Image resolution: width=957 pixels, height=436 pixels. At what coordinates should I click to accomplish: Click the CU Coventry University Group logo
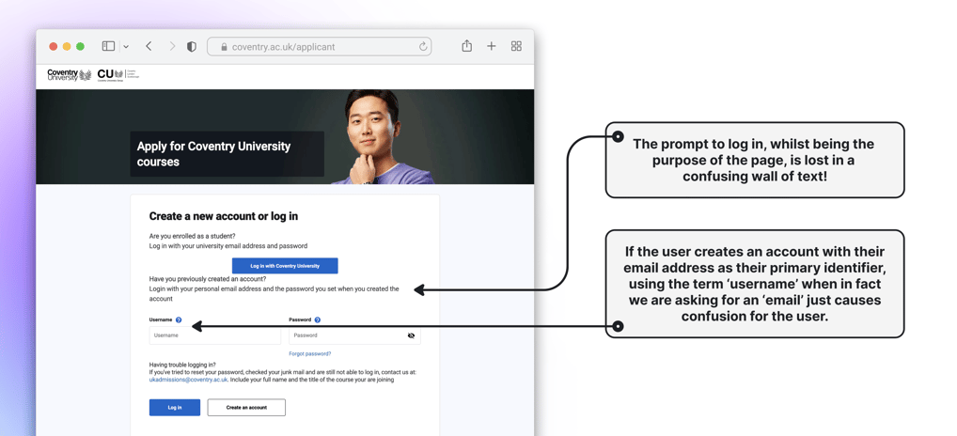pos(118,75)
